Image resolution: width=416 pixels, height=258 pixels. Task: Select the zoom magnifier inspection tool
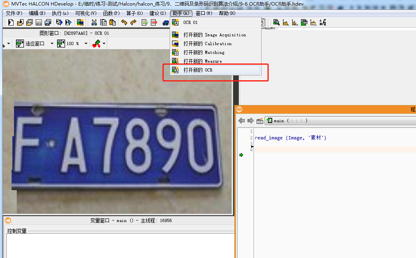(276, 23)
